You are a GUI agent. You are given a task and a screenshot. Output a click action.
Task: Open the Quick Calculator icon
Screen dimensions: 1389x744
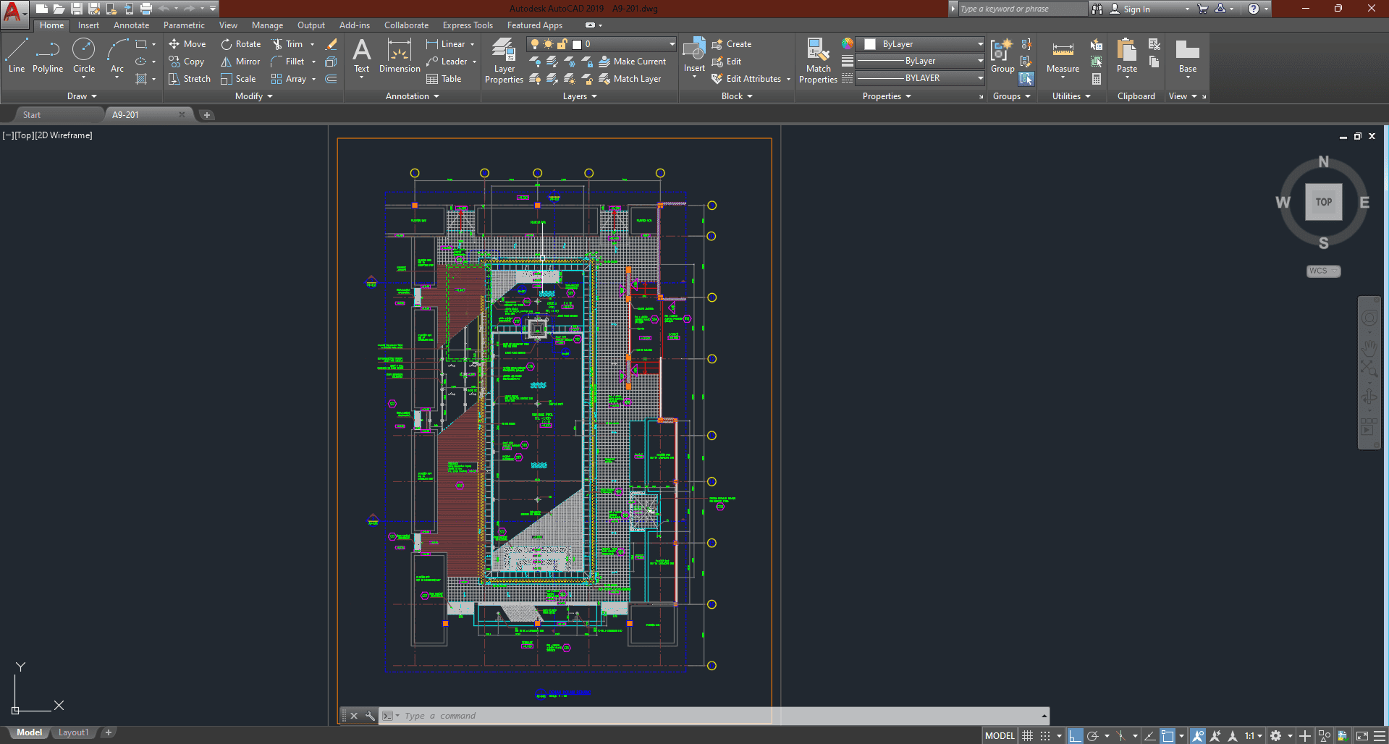[1097, 79]
